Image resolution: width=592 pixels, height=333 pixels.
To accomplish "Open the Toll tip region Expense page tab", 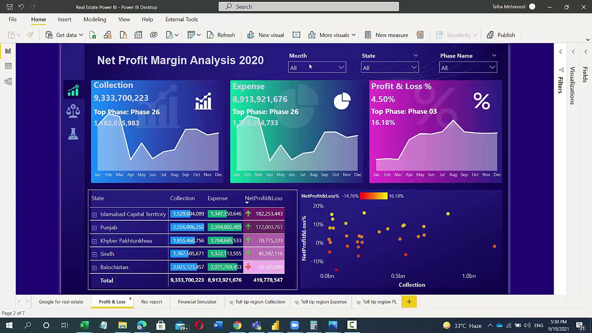I will (x=320, y=302).
